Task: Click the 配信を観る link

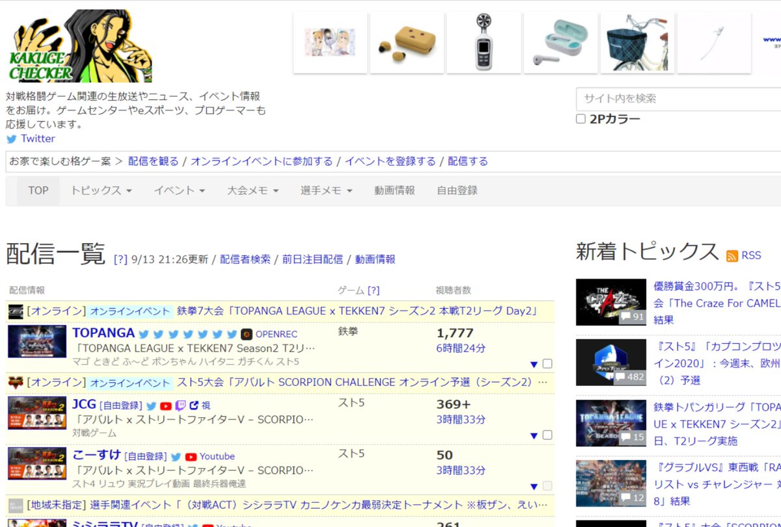Action: click(x=154, y=161)
